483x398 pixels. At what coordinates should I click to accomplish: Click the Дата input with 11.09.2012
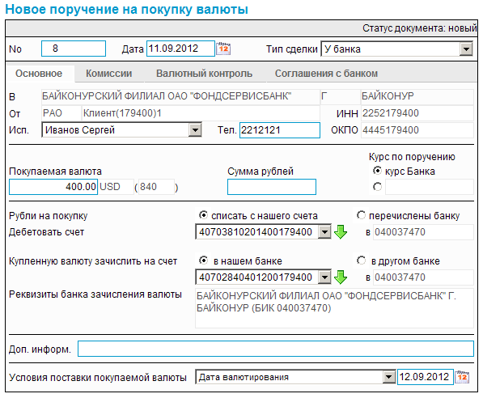pos(180,49)
